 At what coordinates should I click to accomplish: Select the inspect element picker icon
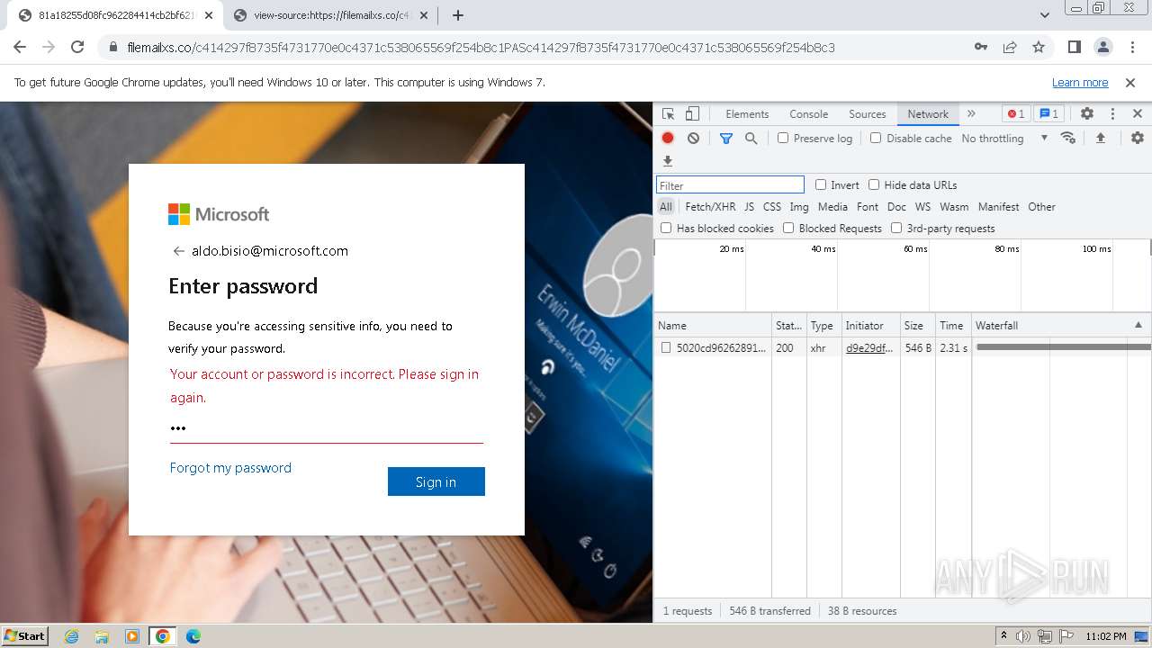(668, 114)
